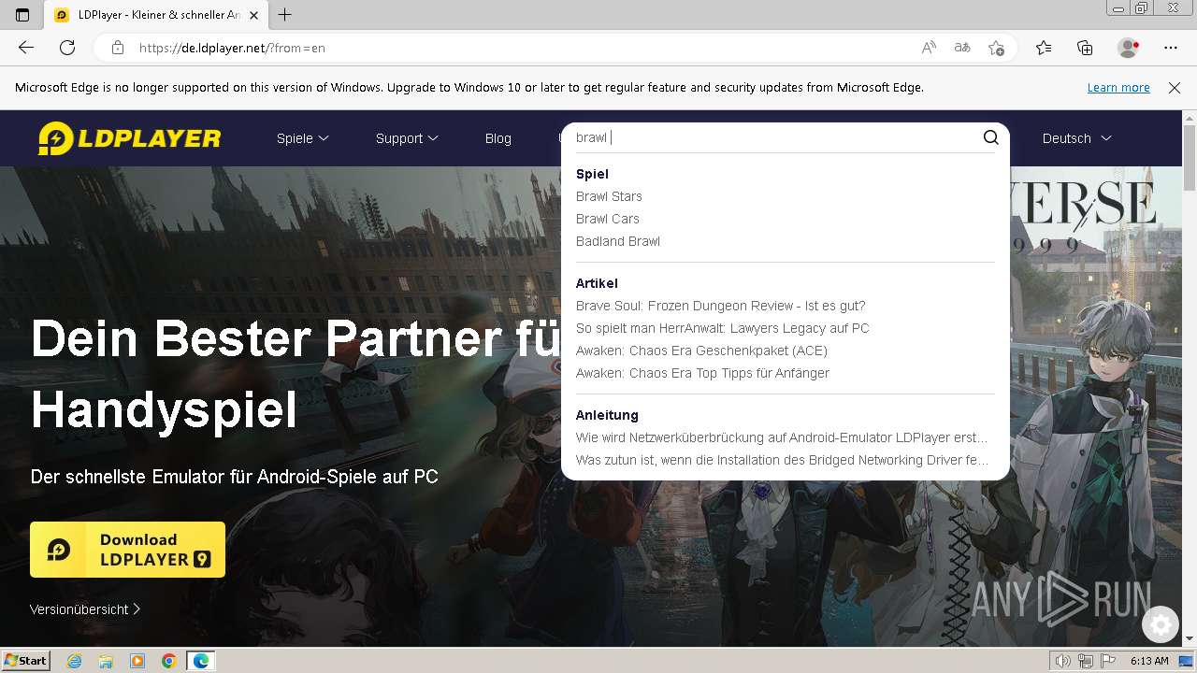
Task: Click the browser address bar URL
Action: point(232,48)
